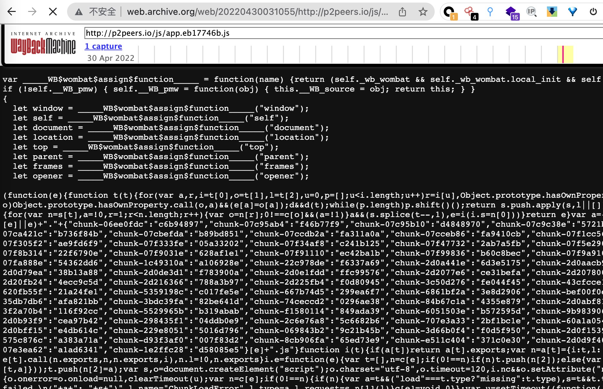Click the 'INTERNET ARCHIVE' header text

click(43, 33)
